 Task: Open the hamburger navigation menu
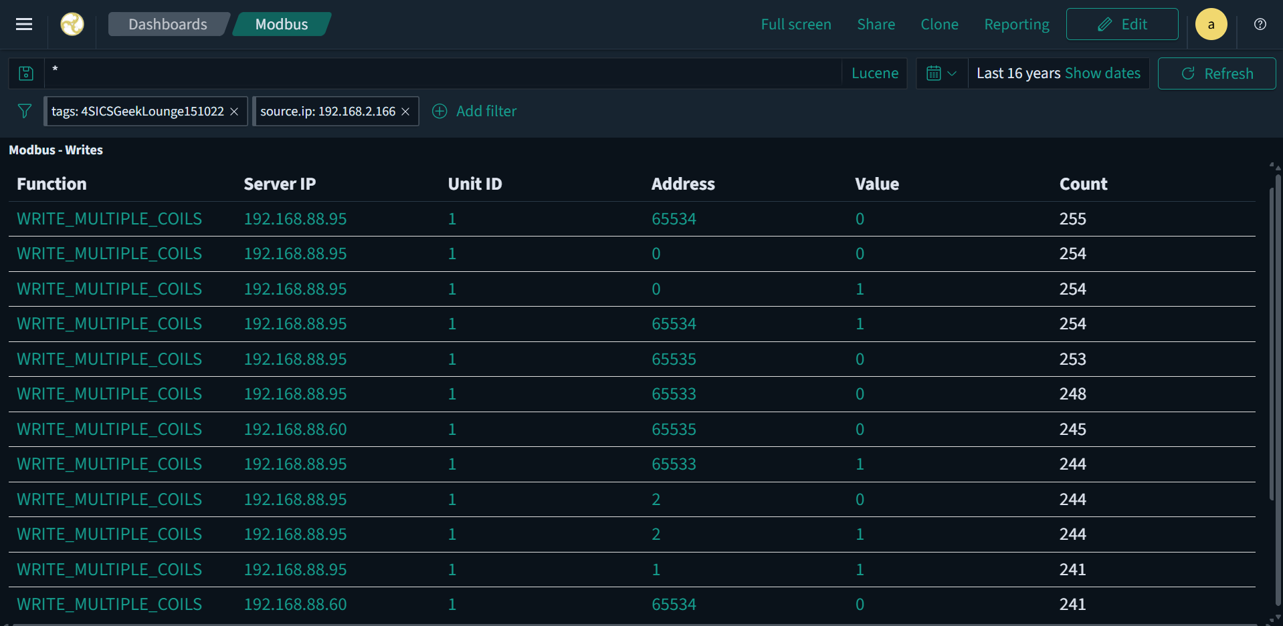click(x=24, y=24)
